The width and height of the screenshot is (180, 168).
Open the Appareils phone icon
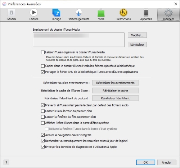146,13
